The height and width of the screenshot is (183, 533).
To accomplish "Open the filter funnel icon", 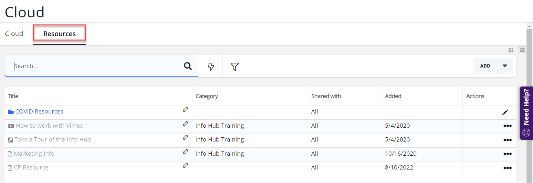I will click(235, 67).
